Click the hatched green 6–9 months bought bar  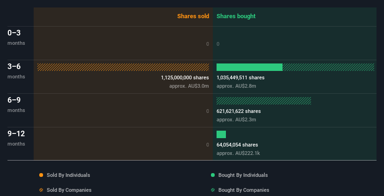coord(264,101)
